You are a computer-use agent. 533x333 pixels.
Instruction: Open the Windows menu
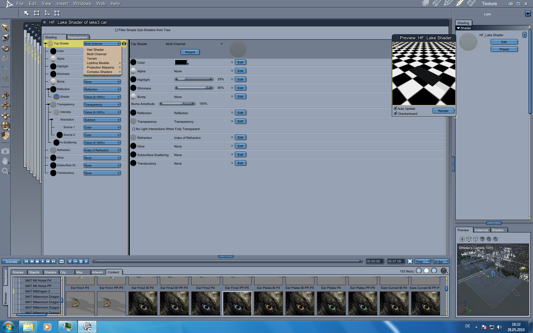(82, 3)
